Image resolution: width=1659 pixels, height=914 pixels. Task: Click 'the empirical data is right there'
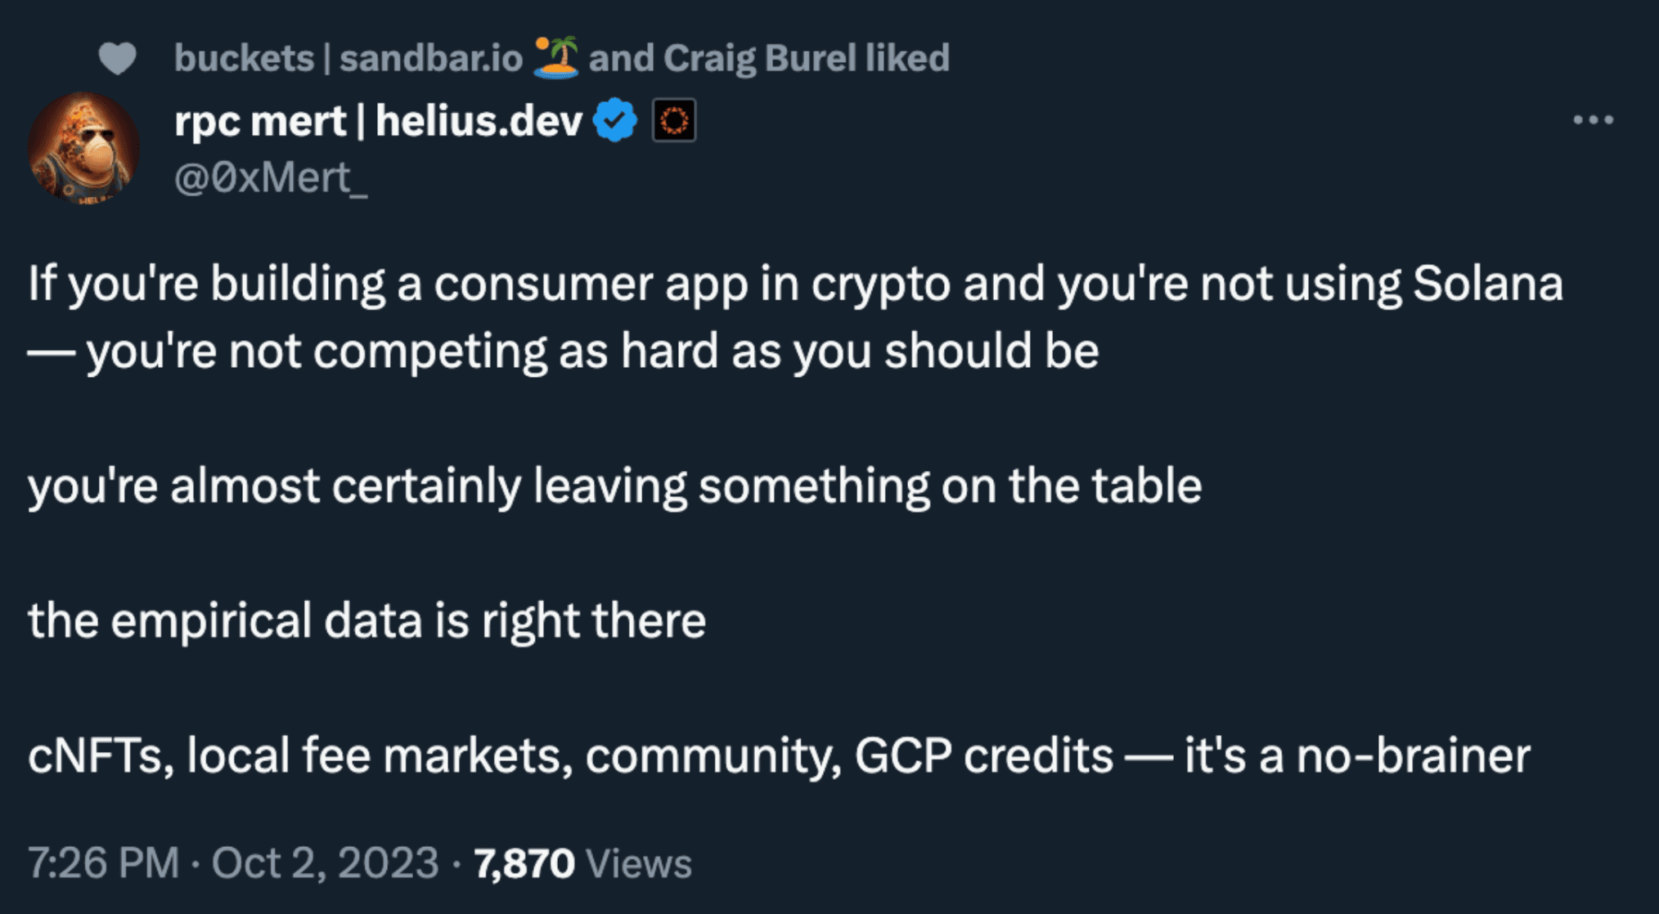[366, 620]
